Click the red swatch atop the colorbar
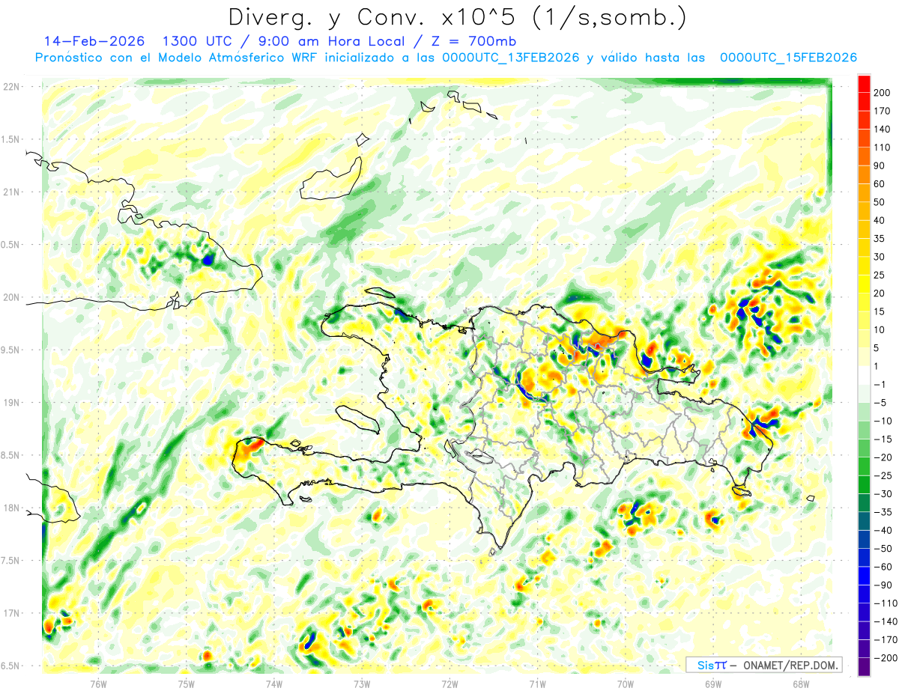899x694 pixels. click(864, 84)
